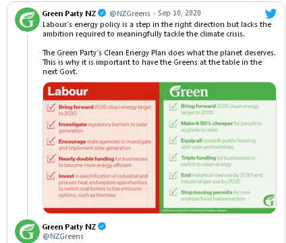This screenshot has height=243, width=286.
Task: Click checkmark beside Stop issuing permits
Action: pyautogui.click(x=173, y=192)
